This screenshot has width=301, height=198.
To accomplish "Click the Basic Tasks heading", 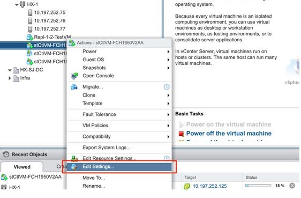I will [189, 114].
